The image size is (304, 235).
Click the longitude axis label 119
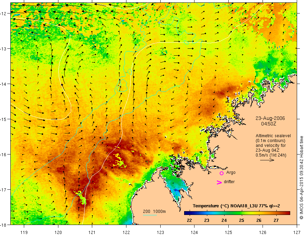tap(24, 232)
